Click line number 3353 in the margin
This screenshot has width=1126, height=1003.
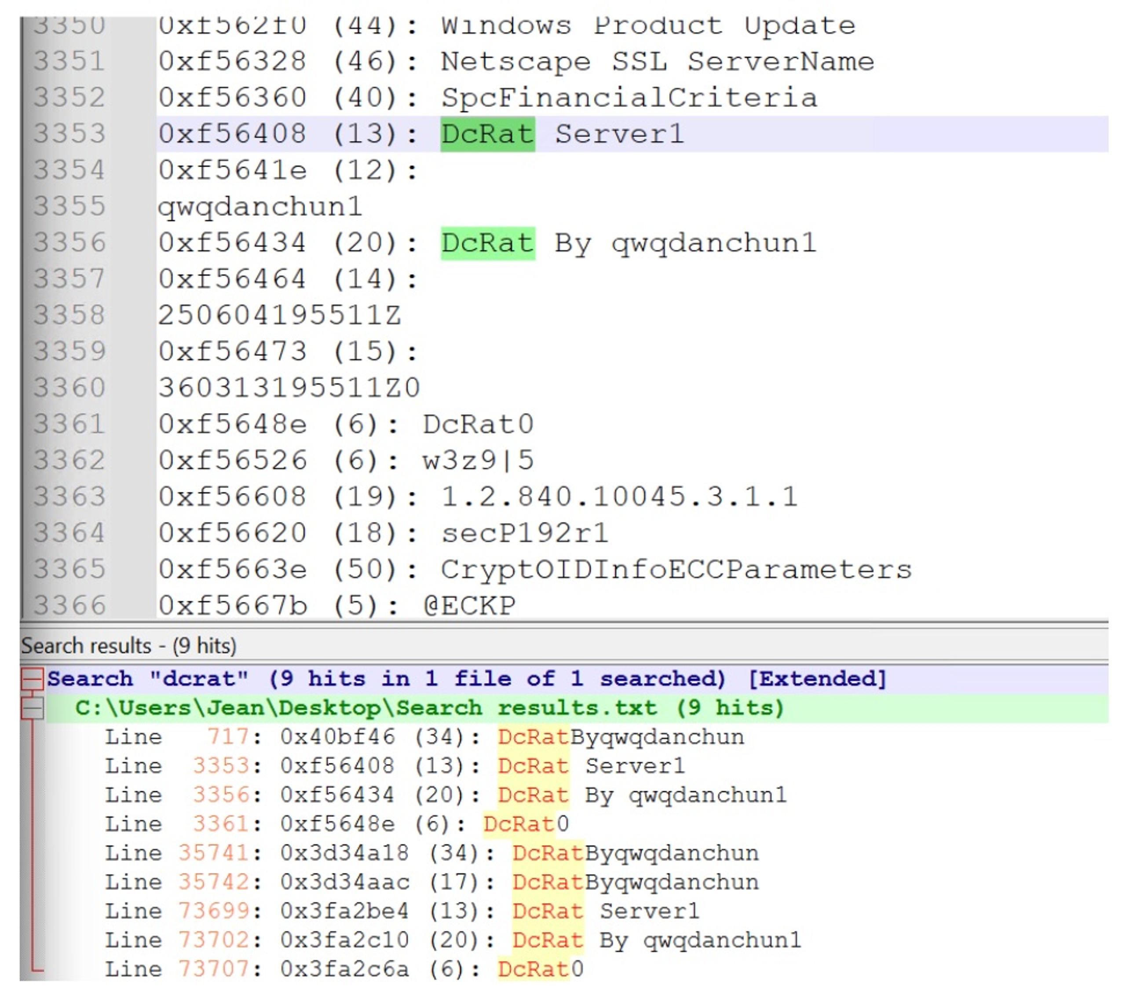[69, 134]
